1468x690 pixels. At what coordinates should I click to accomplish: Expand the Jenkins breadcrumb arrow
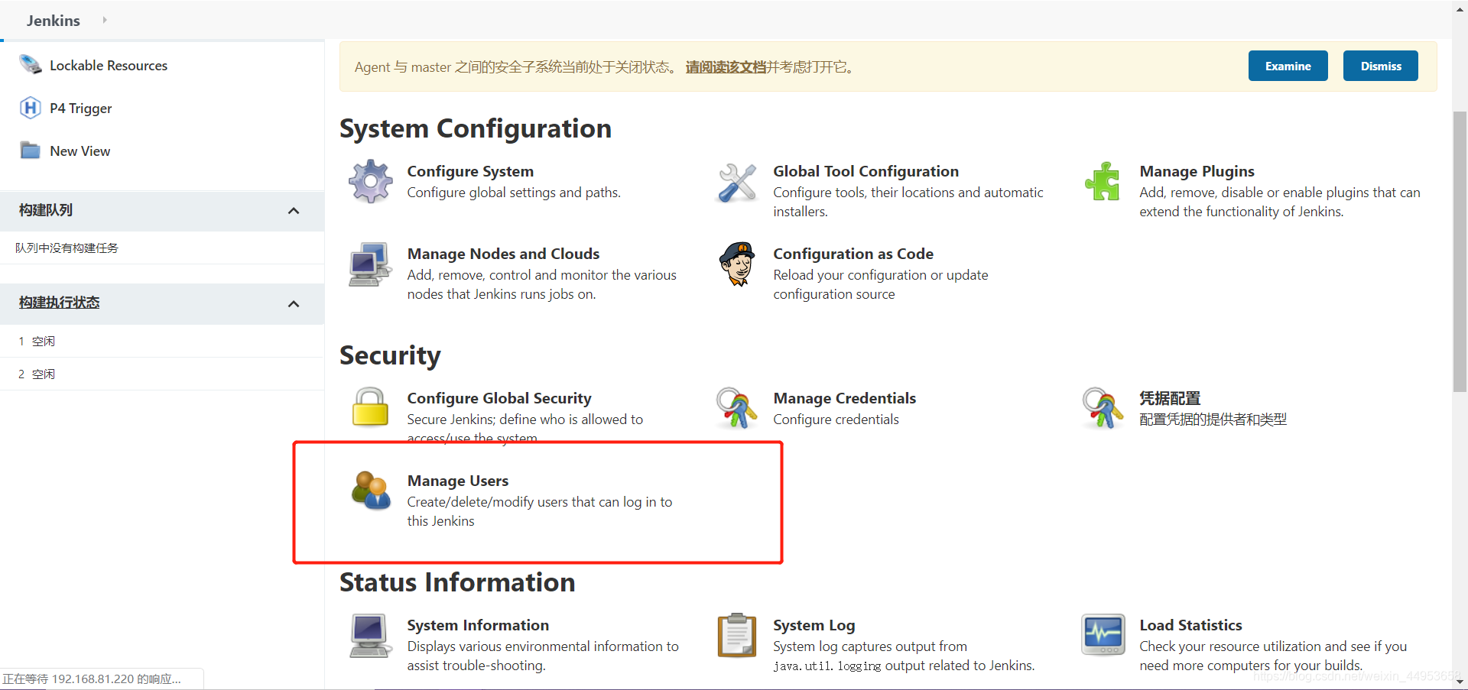pyautogui.click(x=105, y=20)
